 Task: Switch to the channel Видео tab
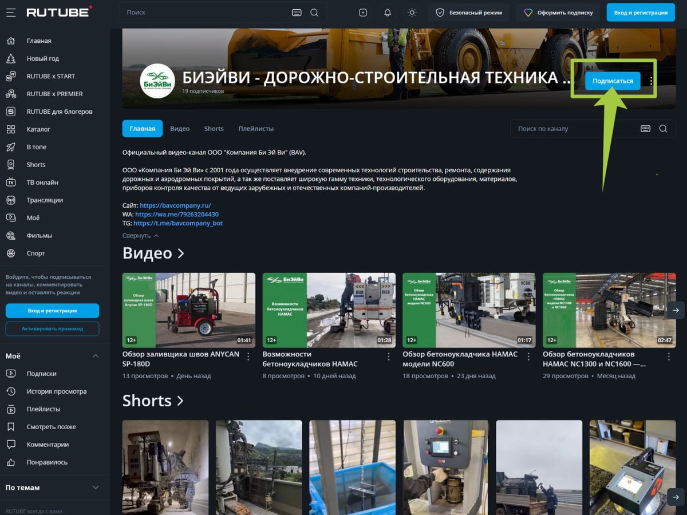tap(180, 129)
